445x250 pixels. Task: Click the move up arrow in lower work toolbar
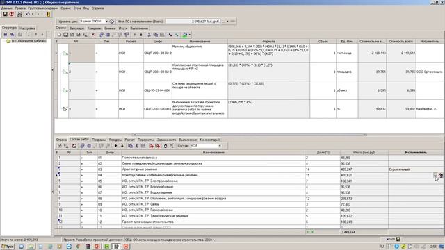pyautogui.click(x=115, y=146)
